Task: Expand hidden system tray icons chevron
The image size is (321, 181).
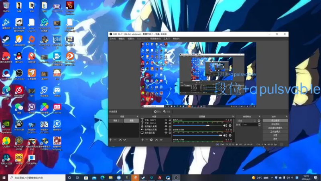Action: [272, 178]
